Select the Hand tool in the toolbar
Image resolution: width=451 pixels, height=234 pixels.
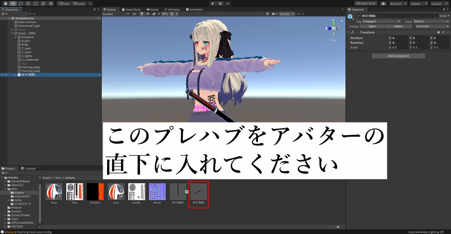coord(5,4)
